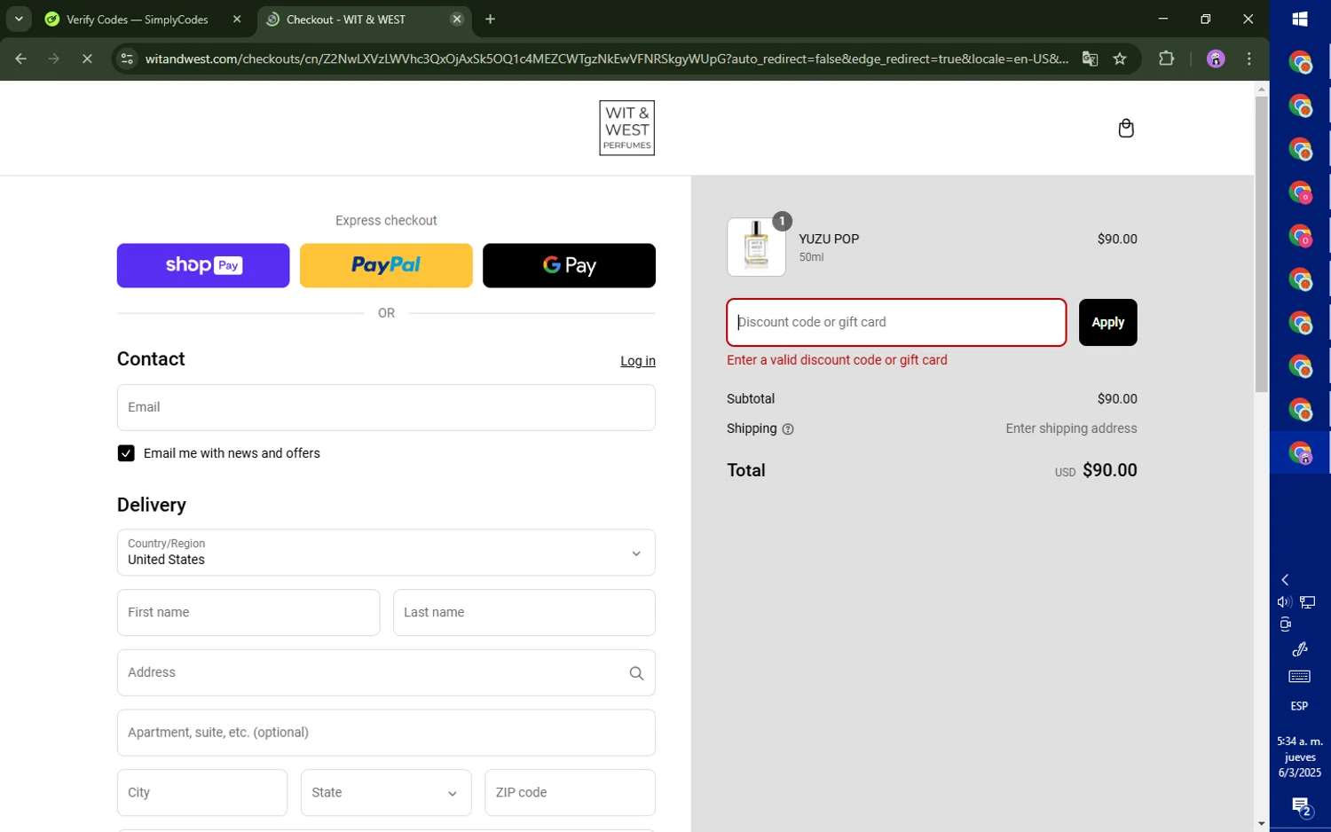Image resolution: width=1331 pixels, height=832 pixels.
Task: Show the shipping info help icon
Action: pyautogui.click(x=788, y=429)
